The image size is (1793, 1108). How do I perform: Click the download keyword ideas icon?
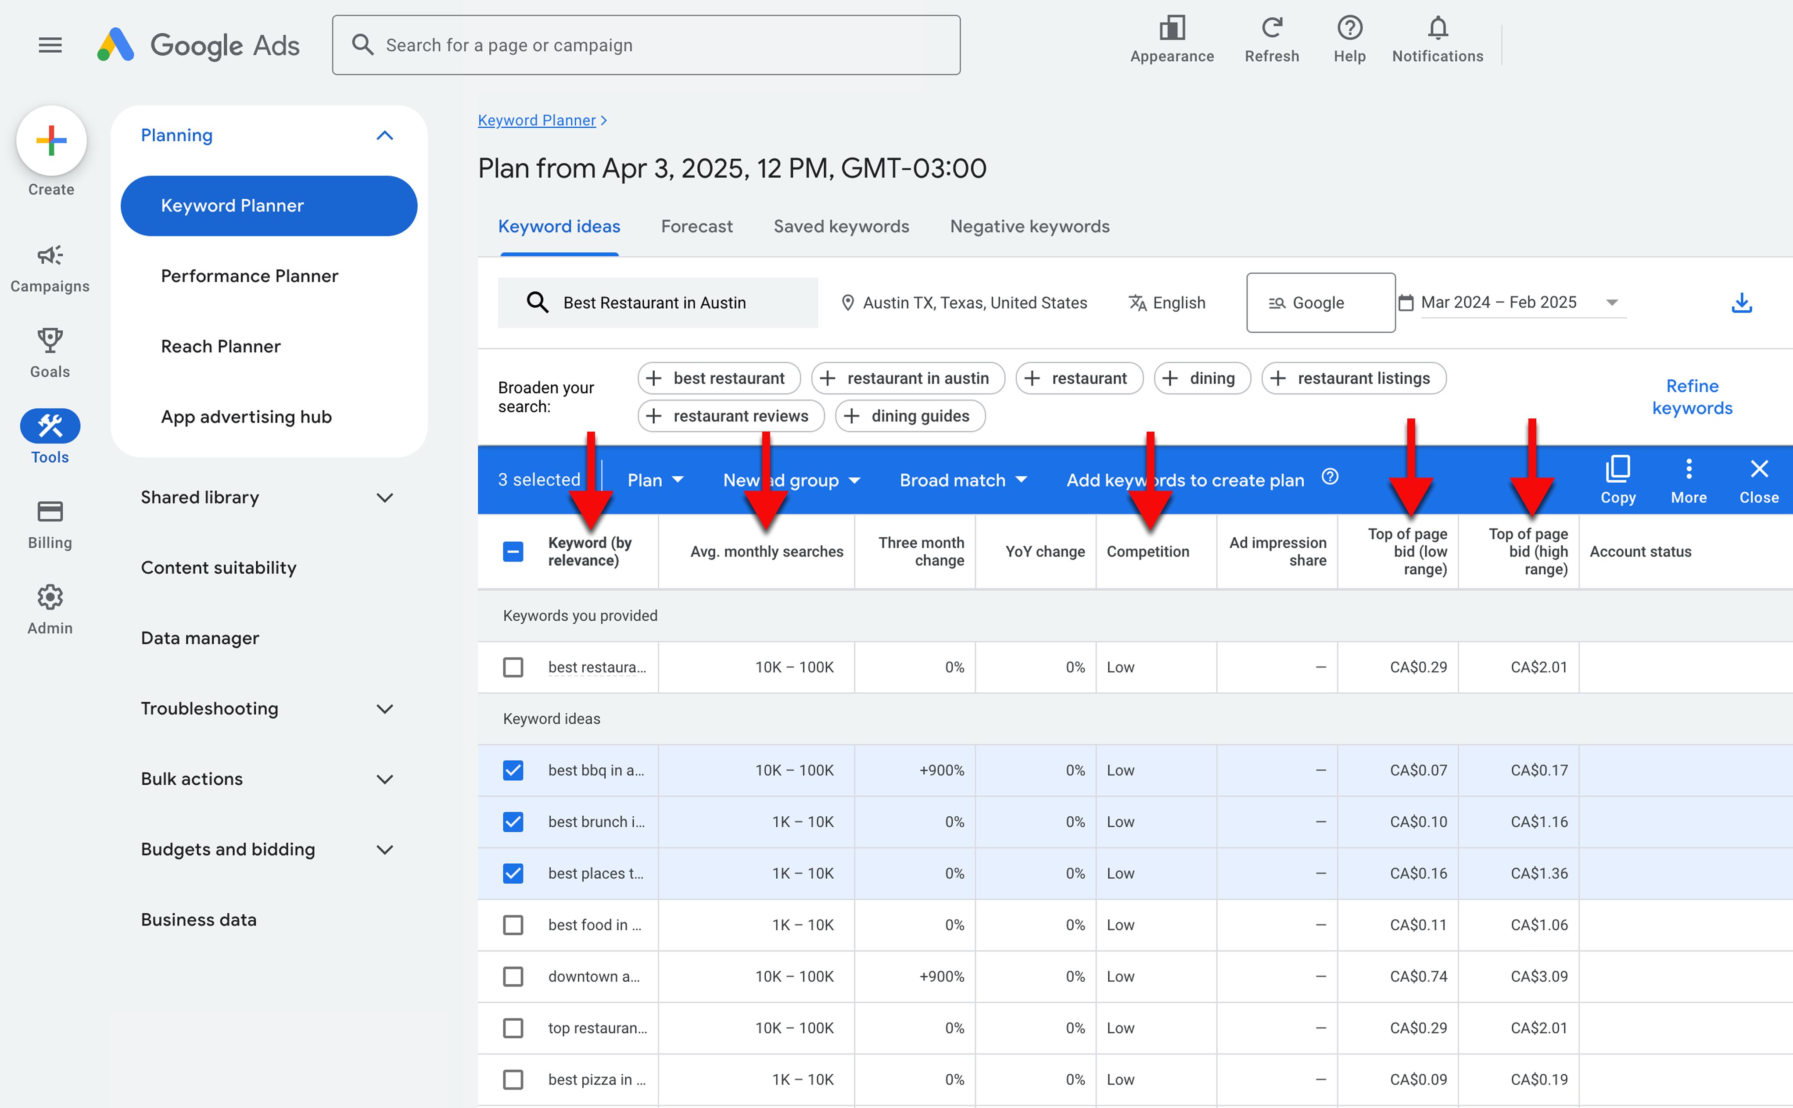[x=1741, y=303]
